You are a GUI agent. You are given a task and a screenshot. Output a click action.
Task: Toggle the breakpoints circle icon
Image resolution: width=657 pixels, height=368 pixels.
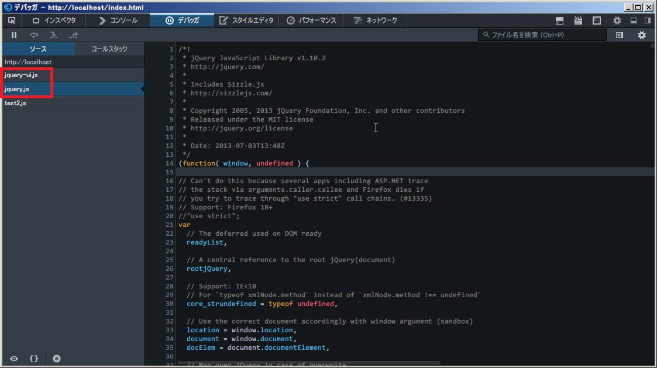click(x=57, y=359)
